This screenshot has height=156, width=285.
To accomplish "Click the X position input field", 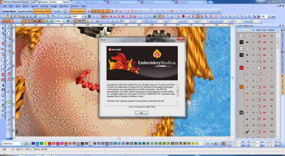I will [236, 142].
